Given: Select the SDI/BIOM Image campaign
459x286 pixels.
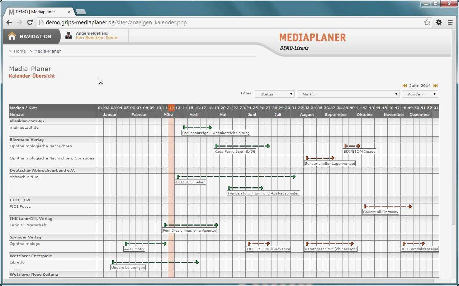Looking at the screenshot, I should click(359, 151).
